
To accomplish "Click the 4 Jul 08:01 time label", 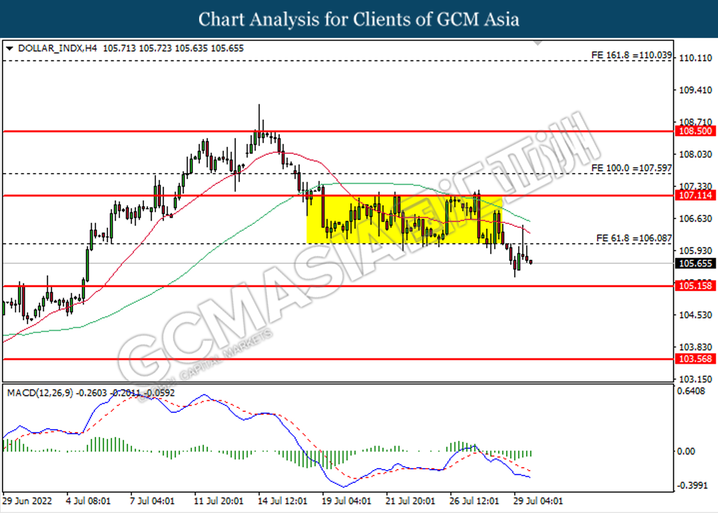I will pyautogui.click(x=88, y=501).
